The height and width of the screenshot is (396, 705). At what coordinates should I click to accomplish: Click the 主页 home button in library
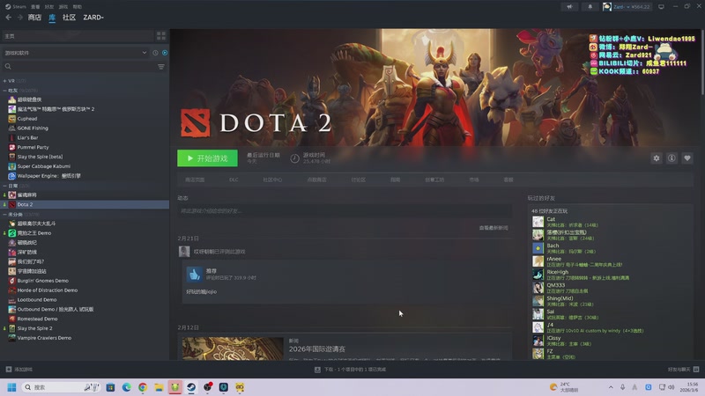pyautogui.click(x=78, y=36)
